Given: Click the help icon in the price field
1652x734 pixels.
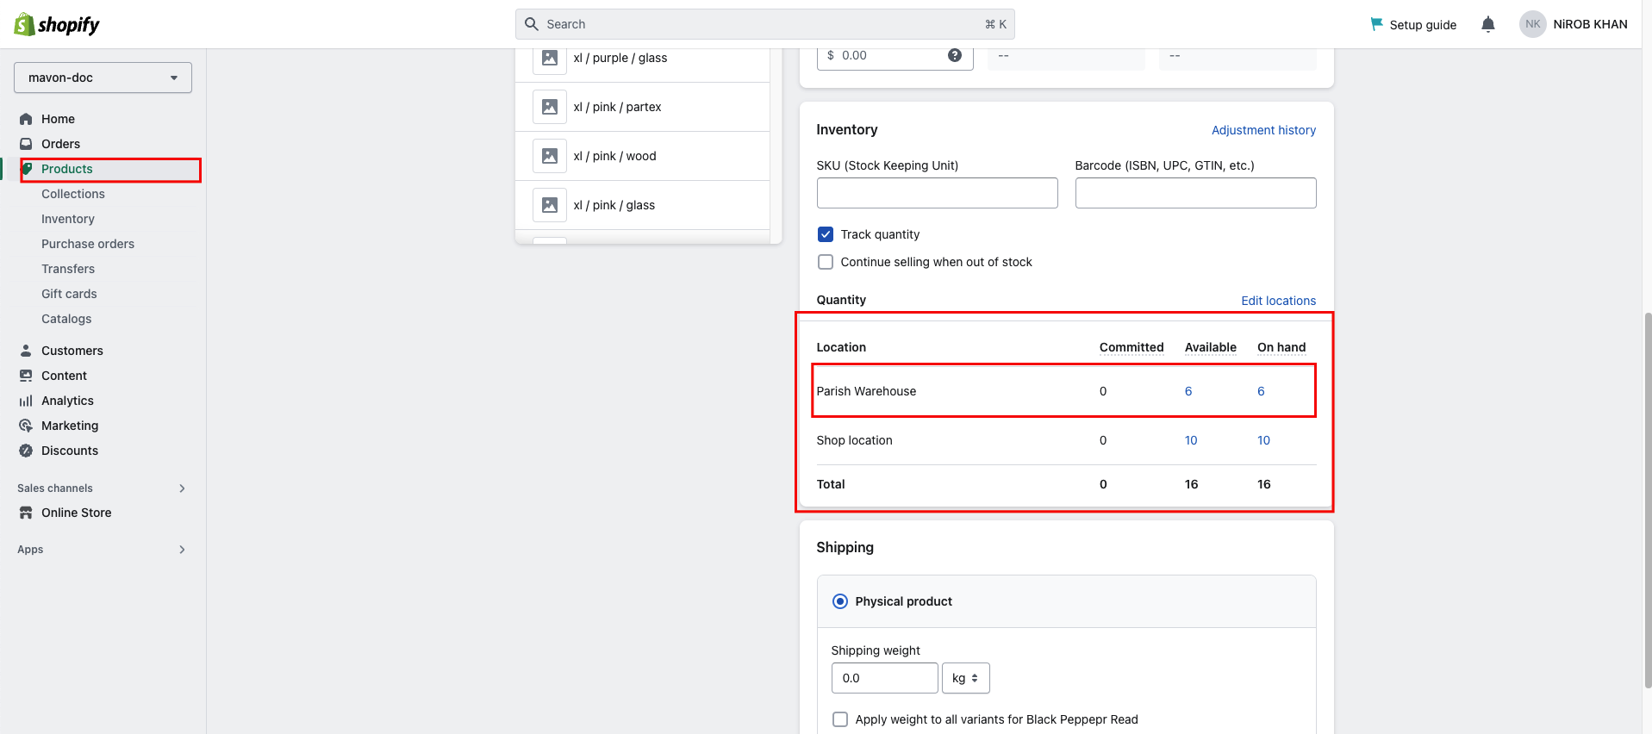Looking at the screenshot, I should pos(955,55).
